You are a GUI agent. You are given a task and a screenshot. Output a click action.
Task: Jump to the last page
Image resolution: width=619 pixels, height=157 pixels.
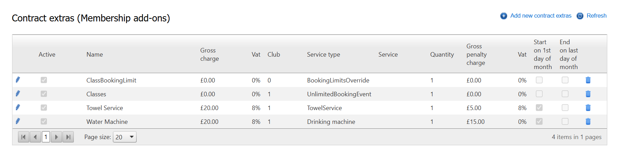coord(68,137)
